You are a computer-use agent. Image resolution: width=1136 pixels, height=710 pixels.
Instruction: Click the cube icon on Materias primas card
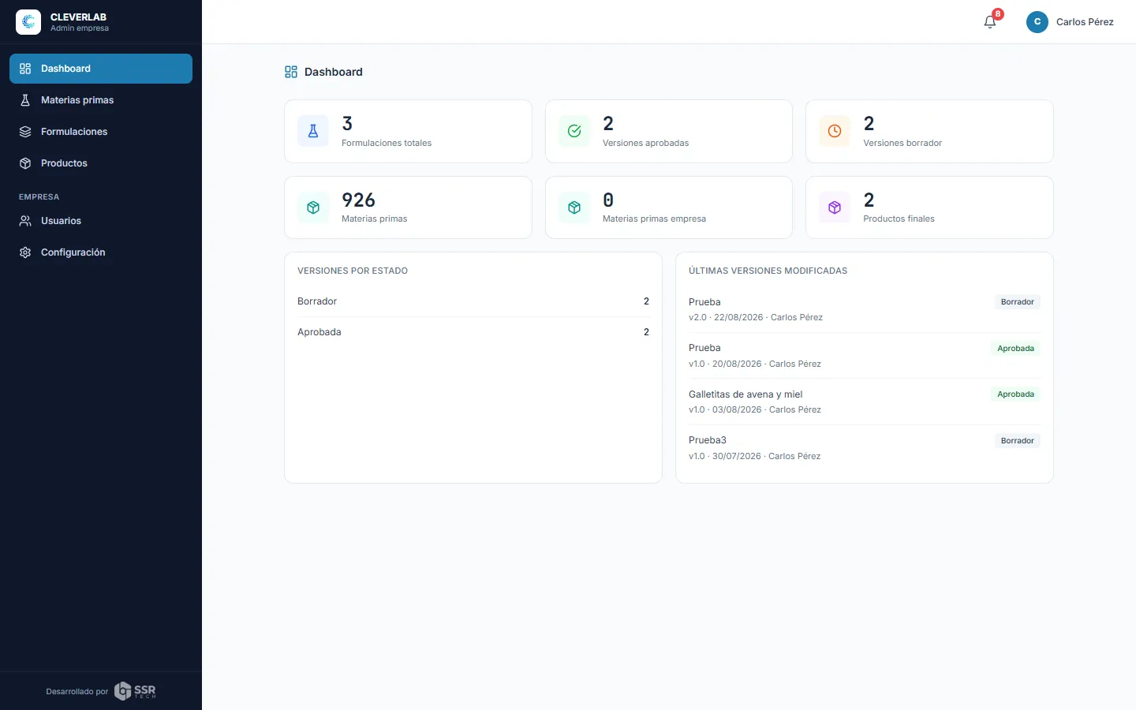pos(313,207)
